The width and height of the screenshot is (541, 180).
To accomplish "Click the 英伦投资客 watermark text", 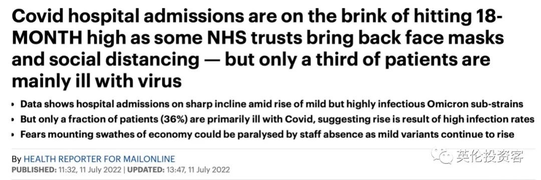I will coord(489,156).
